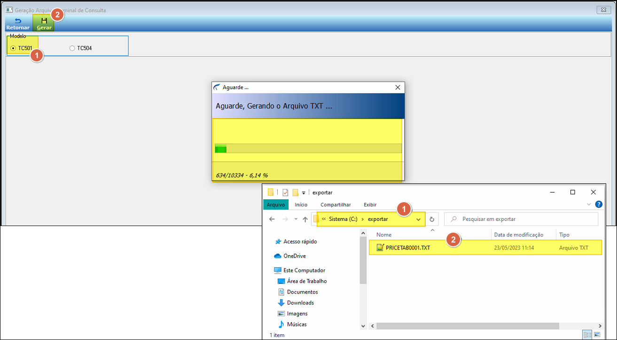Close the Geração Arquivo Terminal window
Screen dimensions: 617x340
pos(603,10)
